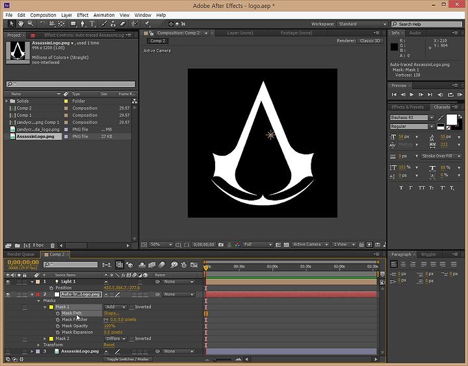Select the Roto Brush tool
The image size is (468, 366).
click(135, 23)
